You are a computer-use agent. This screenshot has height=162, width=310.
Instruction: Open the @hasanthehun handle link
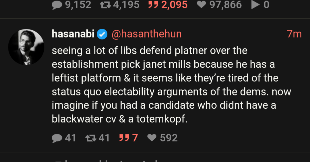tap(146, 34)
